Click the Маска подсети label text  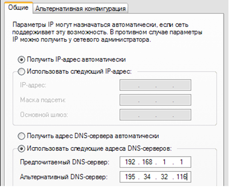click(x=43, y=100)
